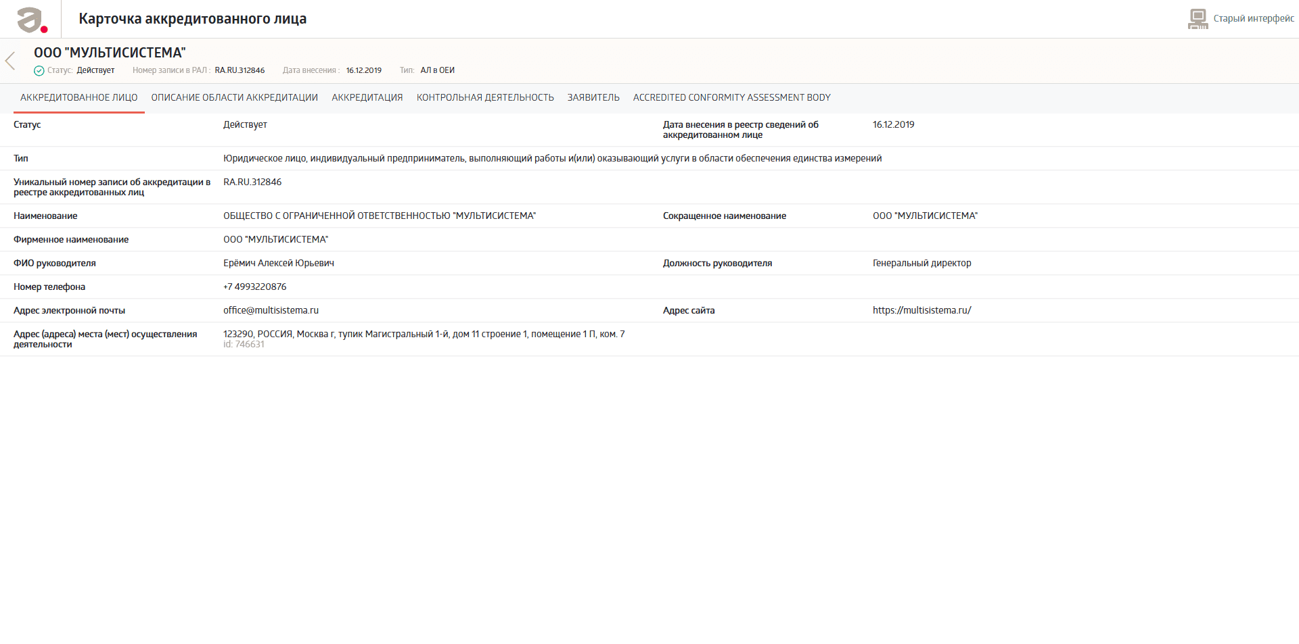
Task: Go back using the left chevron arrow
Action: [x=10, y=61]
